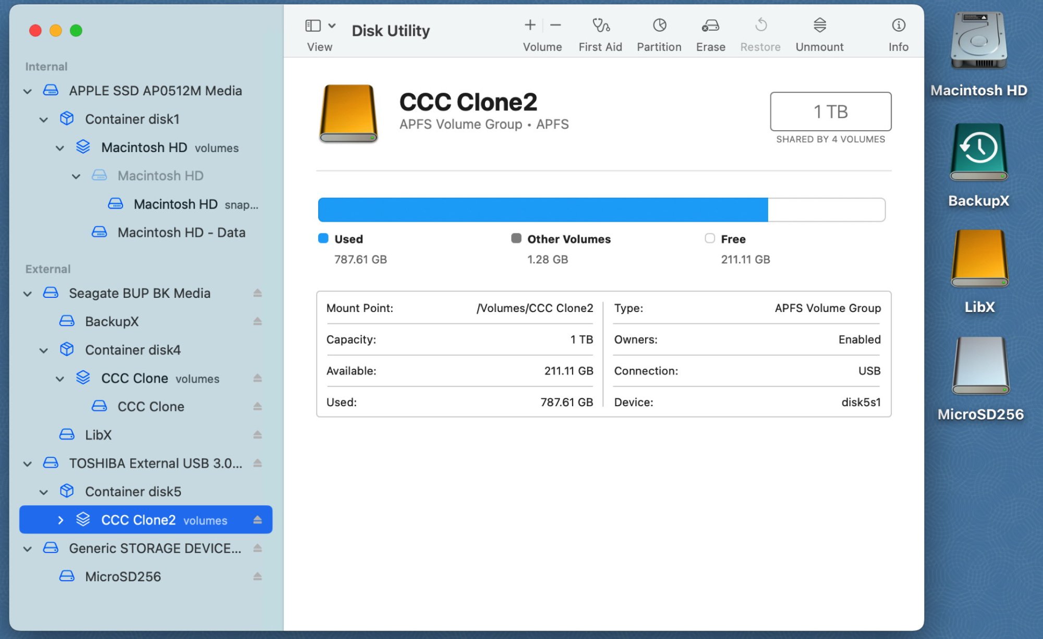The height and width of the screenshot is (639, 1043).
Task: Open the Info inspector icon
Action: (898, 26)
